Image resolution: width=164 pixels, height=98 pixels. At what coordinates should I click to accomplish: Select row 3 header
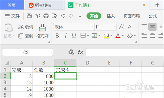[5, 82]
